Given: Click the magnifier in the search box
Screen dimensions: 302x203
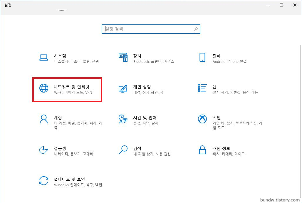Looking at the screenshot, I should coord(196,29).
